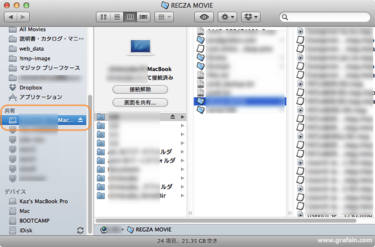Go back with the left arrow button
Image resolution: width=375 pixels, height=247 pixels.
(x=11, y=17)
